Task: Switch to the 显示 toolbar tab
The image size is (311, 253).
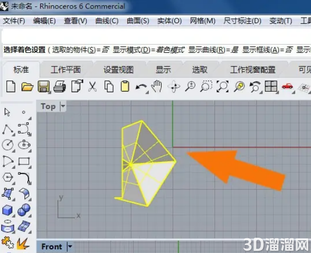Action: (x=163, y=70)
